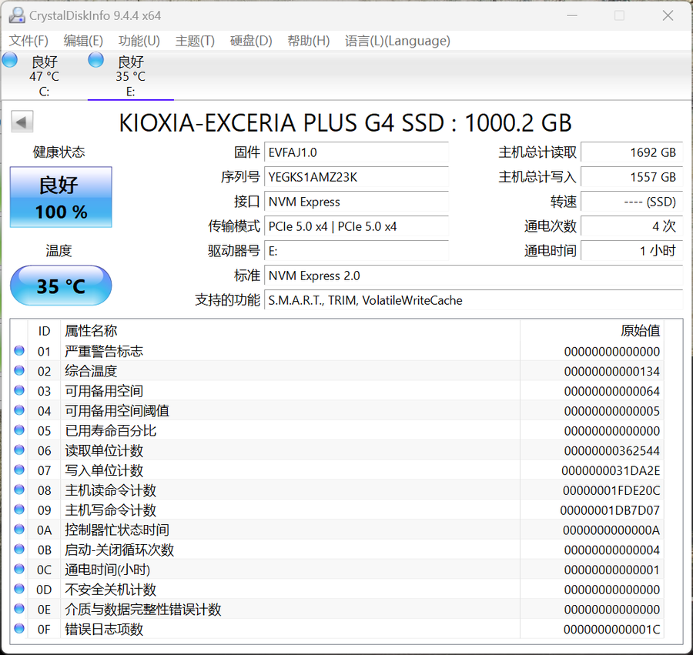Click raw value 00000000000134 for 综合温度
The height and width of the screenshot is (655, 693).
[x=611, y=372]
